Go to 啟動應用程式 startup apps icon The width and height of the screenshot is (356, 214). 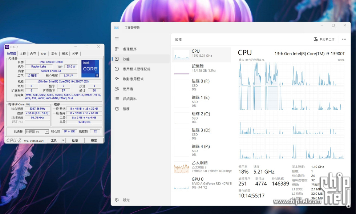[117, 79]
